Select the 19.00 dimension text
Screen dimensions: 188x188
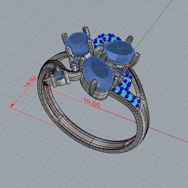tap(92, 103)
